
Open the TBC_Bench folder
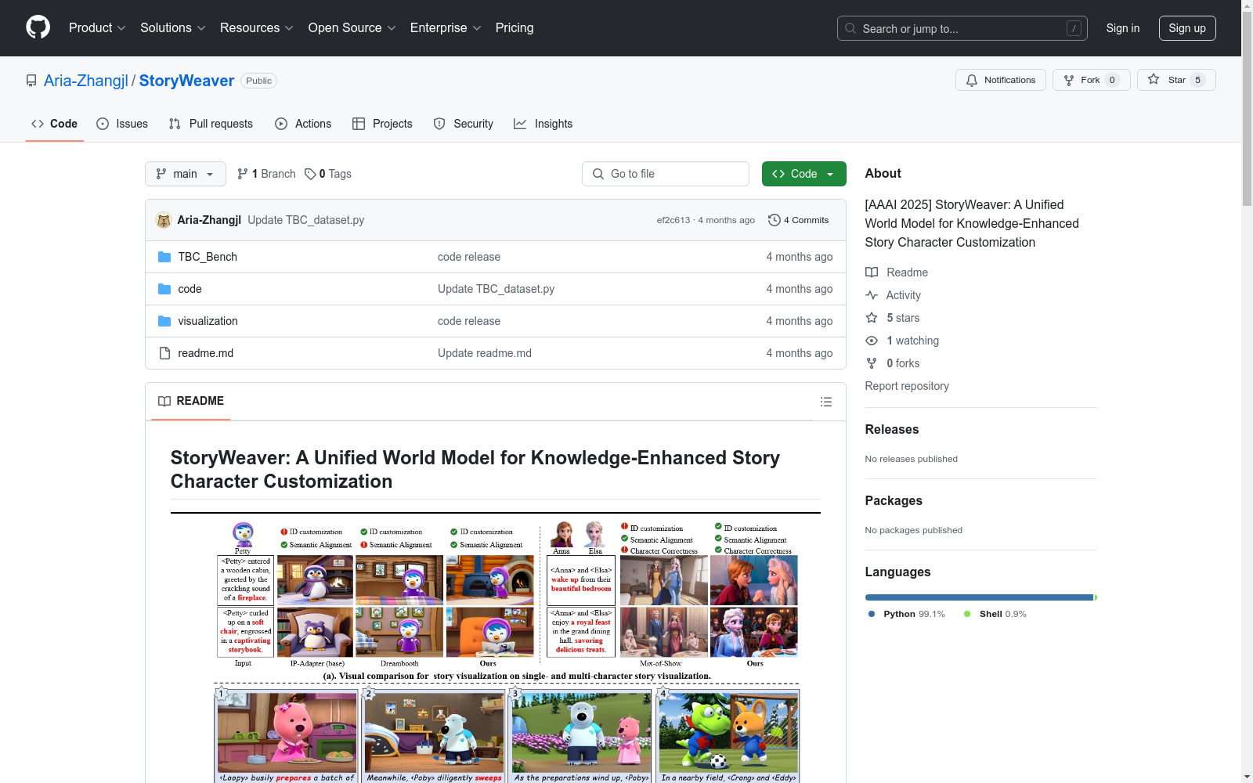[208, 257]
